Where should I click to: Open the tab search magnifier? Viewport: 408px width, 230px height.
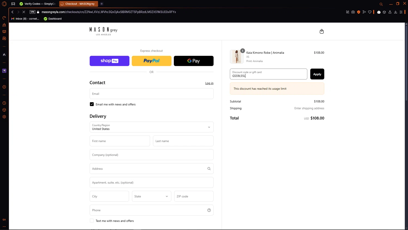pos(381,4)
